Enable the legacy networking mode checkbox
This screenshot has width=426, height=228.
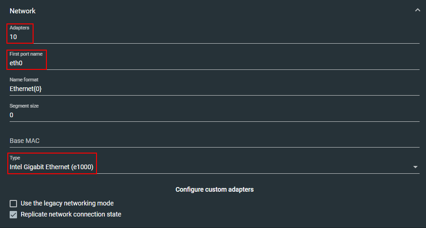click(13, 203)
